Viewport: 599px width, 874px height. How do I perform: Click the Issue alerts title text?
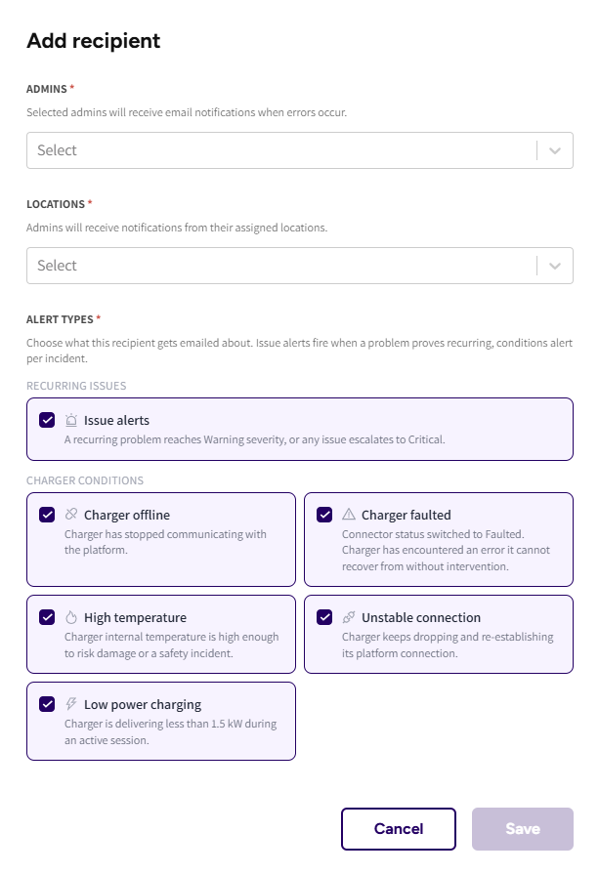click(x=116, y=420)
